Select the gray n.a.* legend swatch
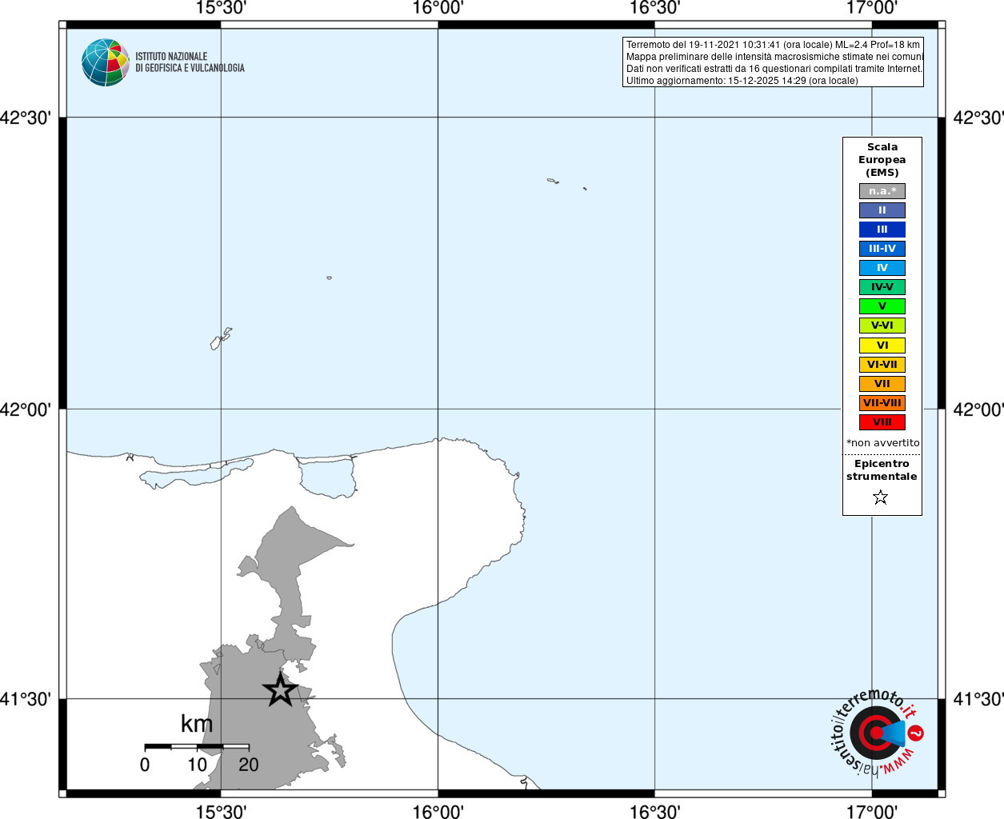Screen dimensions: 1004x819 click(x=882, y=191)
